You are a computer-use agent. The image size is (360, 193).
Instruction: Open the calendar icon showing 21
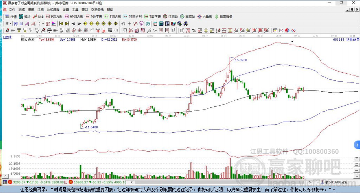tap(155, 24)
